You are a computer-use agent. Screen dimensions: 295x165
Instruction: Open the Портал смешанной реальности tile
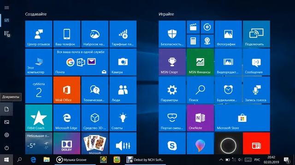pyautogui.click(x=172, y=118)
